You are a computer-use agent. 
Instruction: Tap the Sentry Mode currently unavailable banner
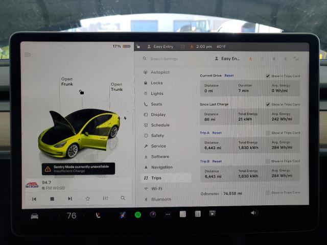tap(78, 169)
